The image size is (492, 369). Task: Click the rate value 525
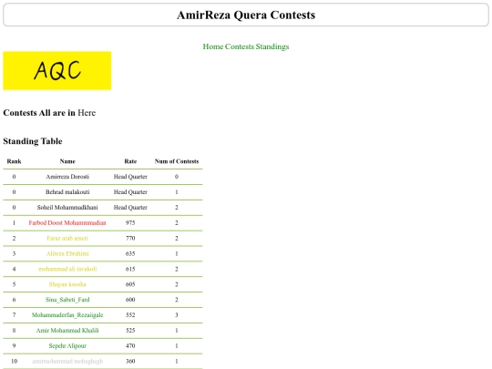[130, 331]
